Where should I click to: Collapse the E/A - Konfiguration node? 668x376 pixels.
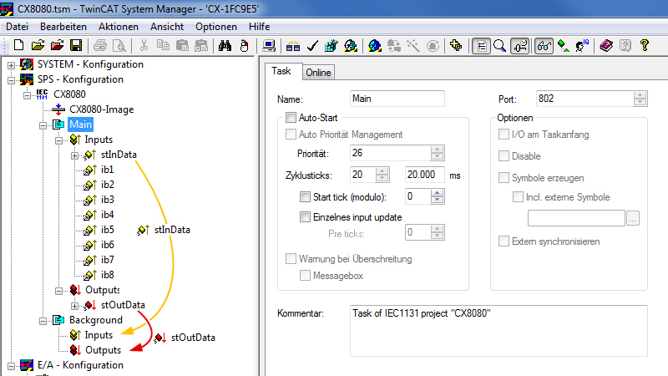pos(11,366)
